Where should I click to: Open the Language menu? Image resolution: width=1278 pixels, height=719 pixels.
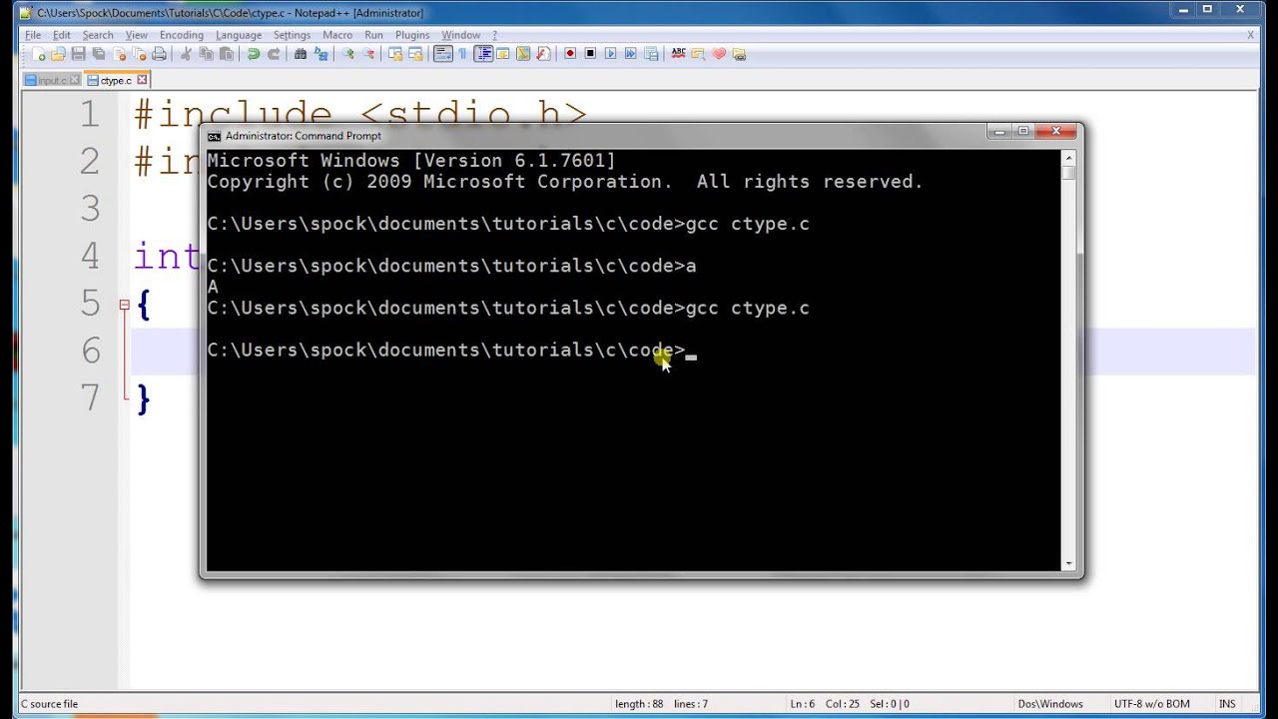tap(239, 35)
